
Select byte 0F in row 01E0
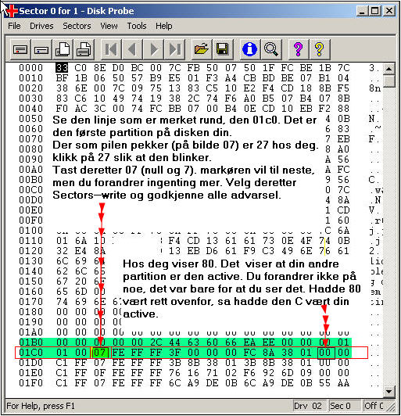pos(100,373)
